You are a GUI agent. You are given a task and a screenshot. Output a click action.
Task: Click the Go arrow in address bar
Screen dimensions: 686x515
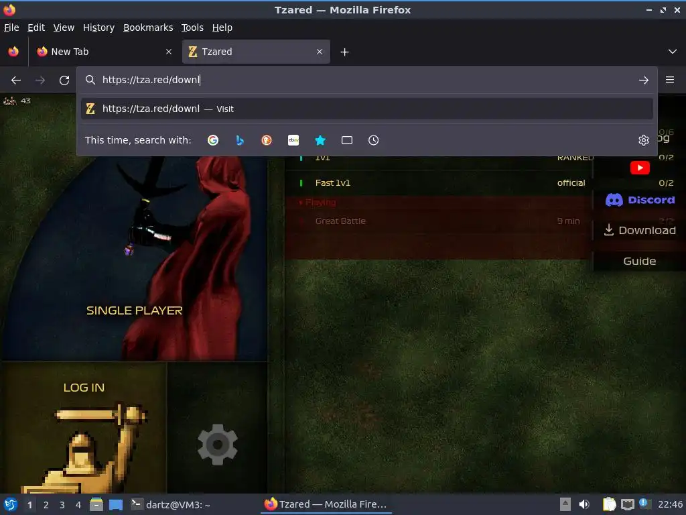pos(644,80)
